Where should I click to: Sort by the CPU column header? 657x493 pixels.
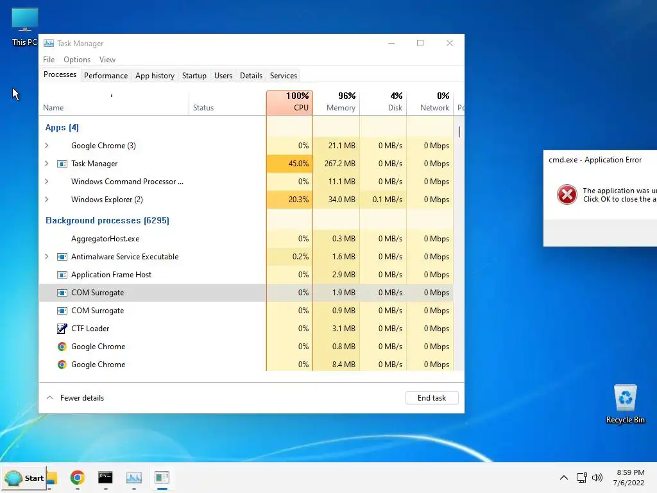(289, 102)
